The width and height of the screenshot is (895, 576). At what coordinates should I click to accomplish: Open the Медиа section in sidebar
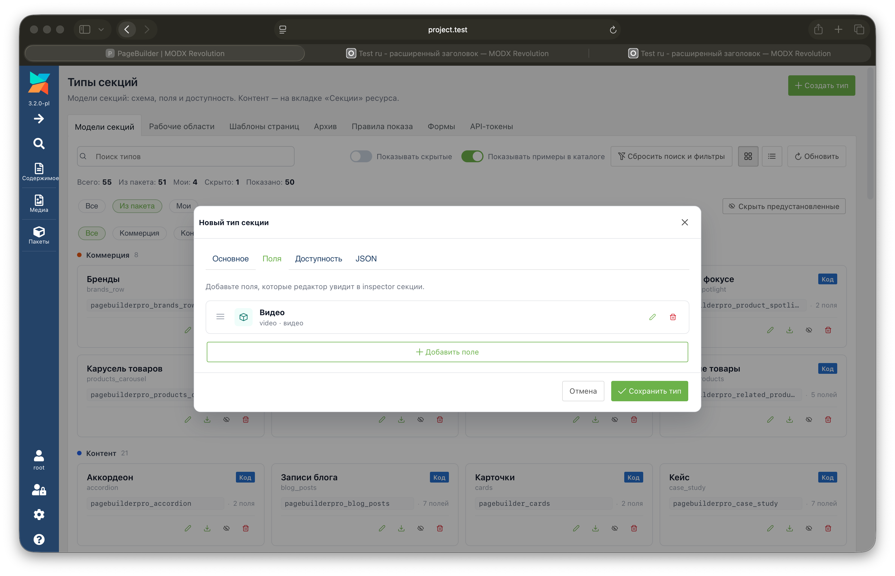39,204
